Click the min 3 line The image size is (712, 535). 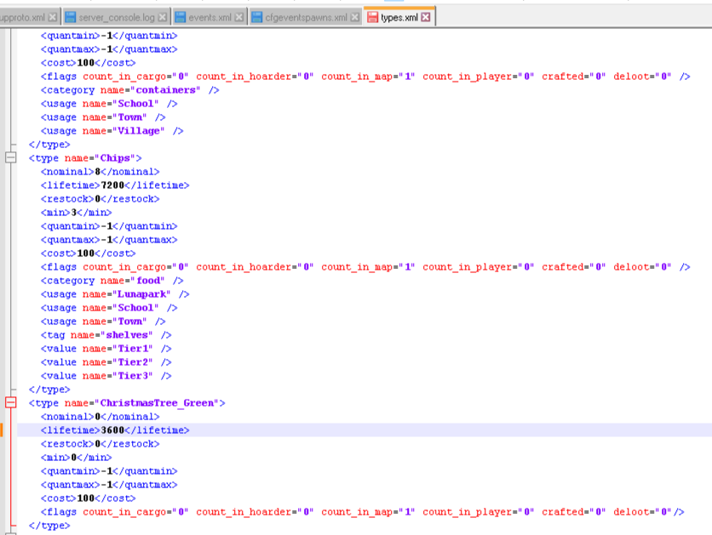[x=76, y=213]
